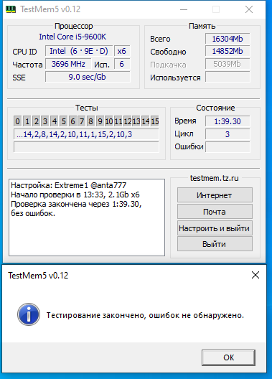Image resolution: width=272 pixels, height=379 pixels.
Task: Select test box number 15
Action: [155, 121]
